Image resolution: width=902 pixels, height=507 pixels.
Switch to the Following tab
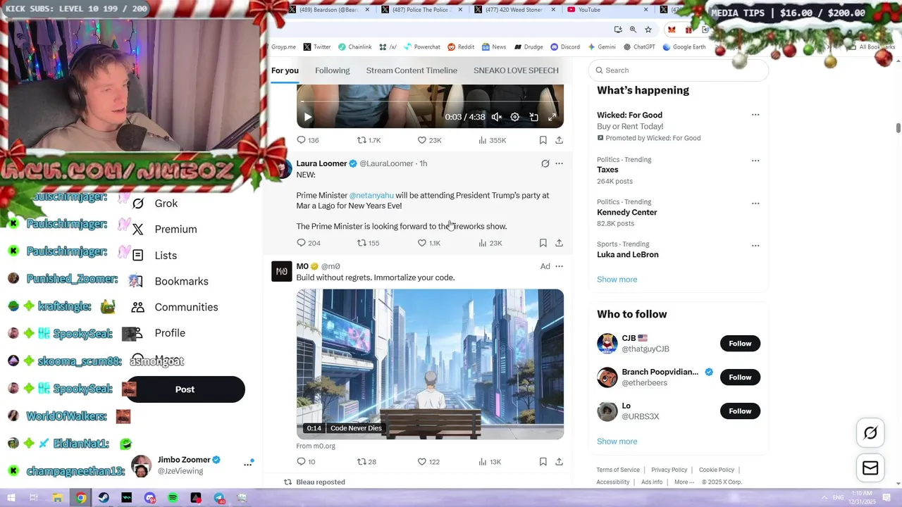pos(332,70)
